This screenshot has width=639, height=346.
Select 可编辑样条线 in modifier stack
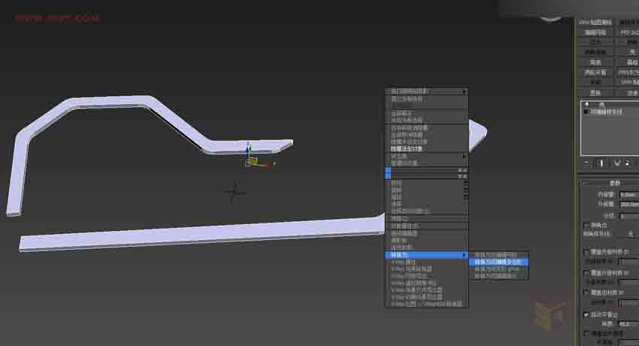[x=607, y=111]
